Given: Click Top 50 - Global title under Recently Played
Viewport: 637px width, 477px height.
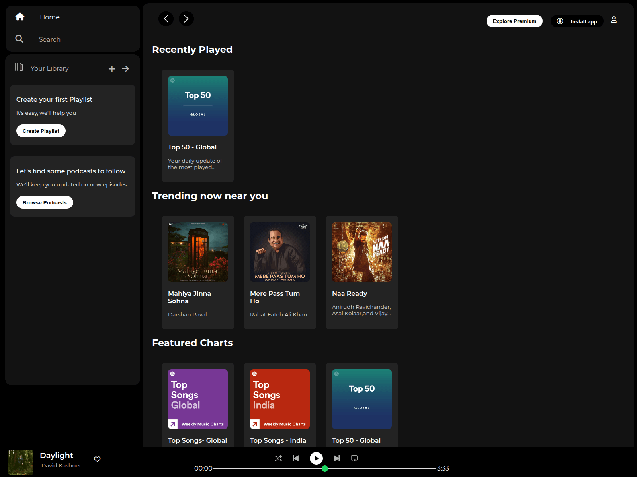Looking at the screenshot, I should pyautogui.click(x=192, y=147).
